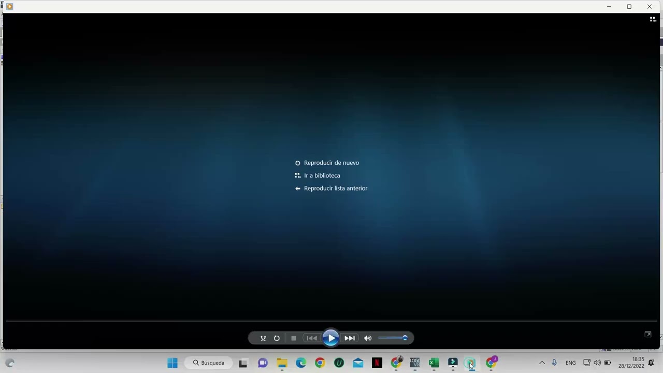Open Netflix from taskbar

[377, 363]
